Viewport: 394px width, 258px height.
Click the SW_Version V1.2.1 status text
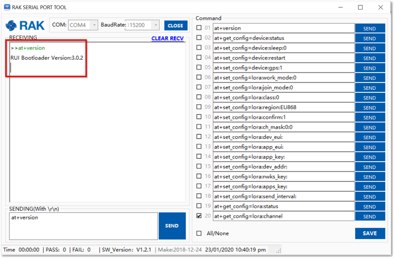[126, 250]
